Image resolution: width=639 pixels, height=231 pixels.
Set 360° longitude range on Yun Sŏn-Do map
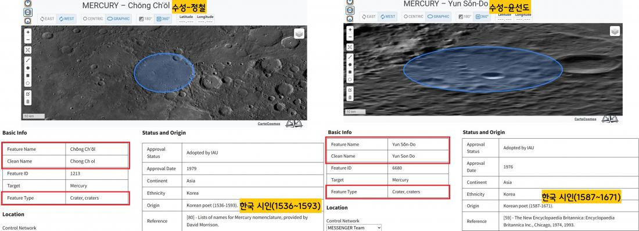(x=482, y=16)
